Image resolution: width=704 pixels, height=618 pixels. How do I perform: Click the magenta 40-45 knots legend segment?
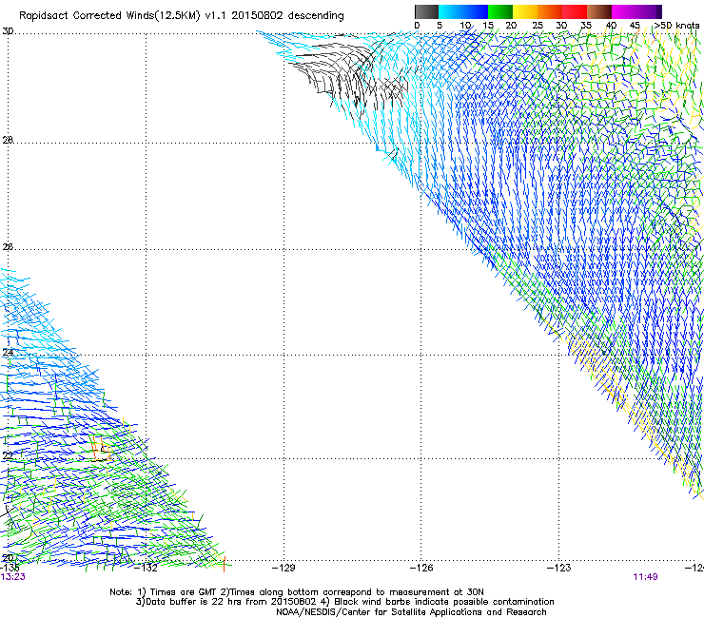(624, 11)
